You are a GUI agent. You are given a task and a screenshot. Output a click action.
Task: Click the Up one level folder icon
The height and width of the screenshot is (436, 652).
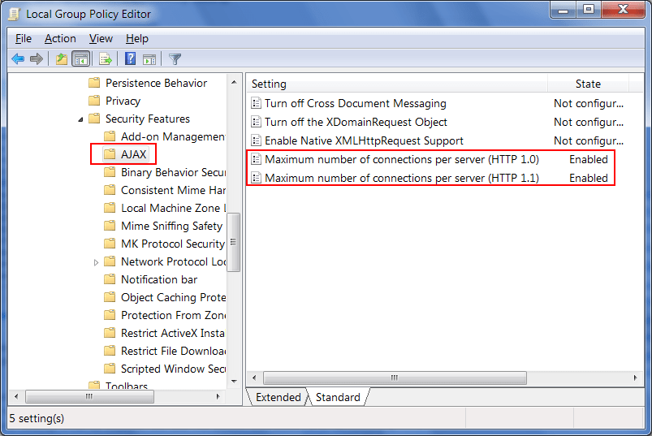pyautogui.click(x=62, y=59)
